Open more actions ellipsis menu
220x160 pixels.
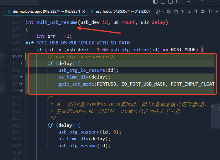(x=216, y=11)
